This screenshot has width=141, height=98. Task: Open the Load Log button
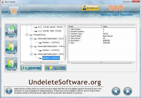click(x=11, y=48)
